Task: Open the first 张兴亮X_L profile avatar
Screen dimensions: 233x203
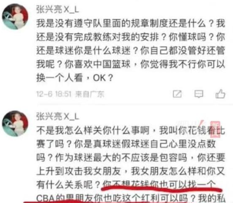Action: (15, 17)
